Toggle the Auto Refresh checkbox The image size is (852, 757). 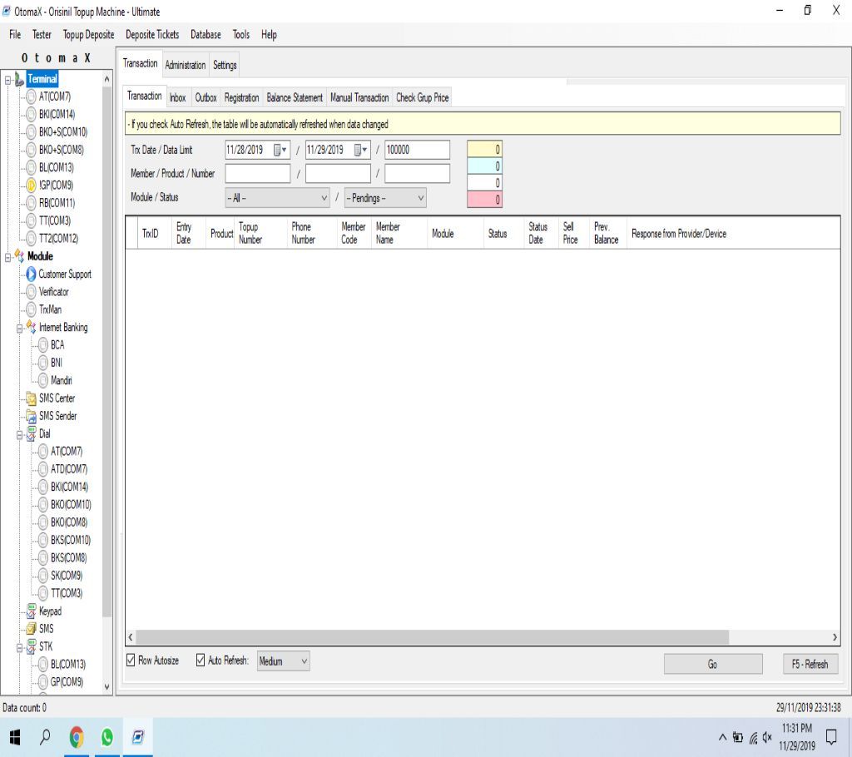click(x=201, y=661)
